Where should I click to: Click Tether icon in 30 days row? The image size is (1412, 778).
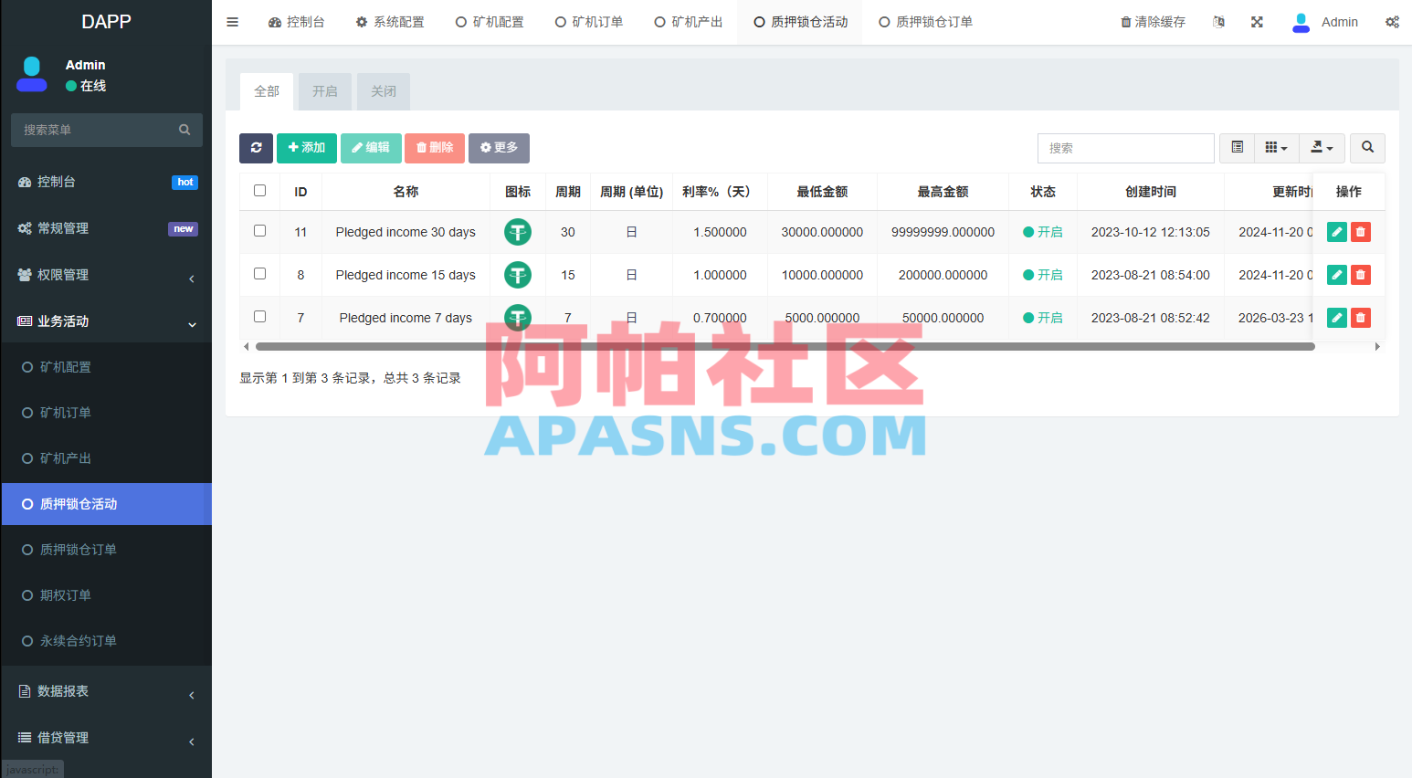click(518, 232)
